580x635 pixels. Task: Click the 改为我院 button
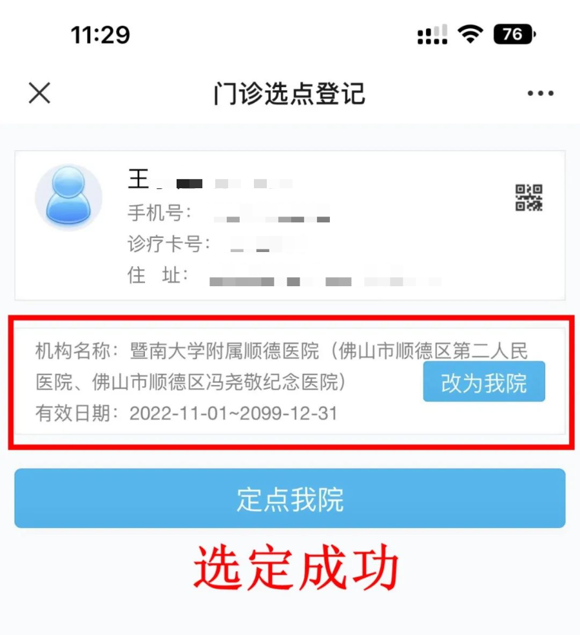point(484,382)
